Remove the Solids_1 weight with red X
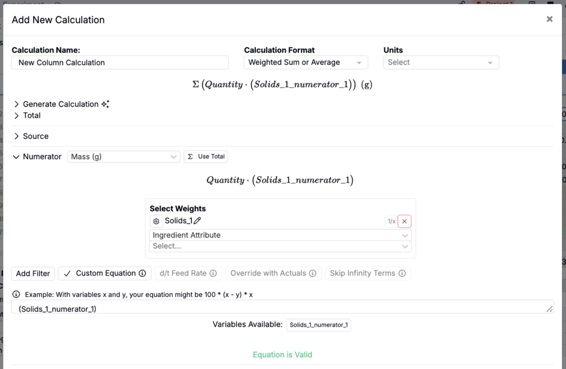Viewport: 566px width, 369px height. [x=405, y=221]
